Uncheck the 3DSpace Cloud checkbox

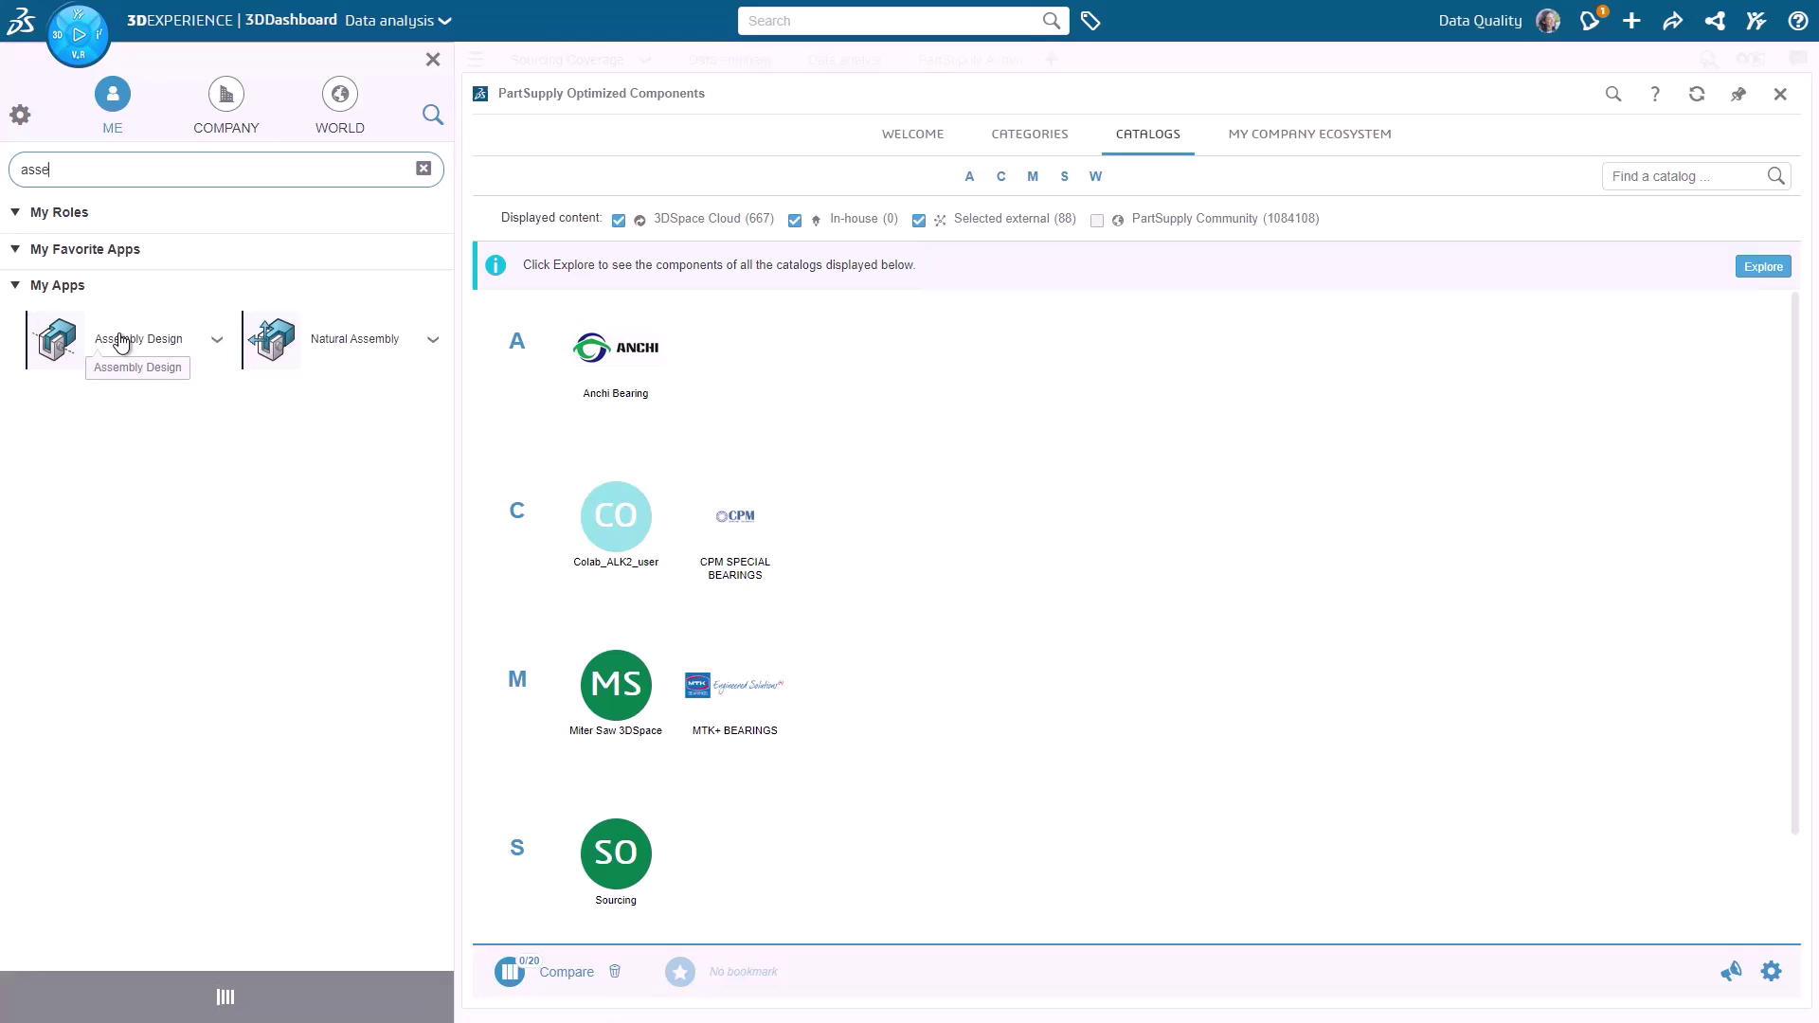619,220
